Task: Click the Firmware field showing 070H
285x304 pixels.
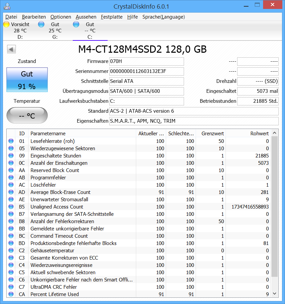Action: [146, 61]
